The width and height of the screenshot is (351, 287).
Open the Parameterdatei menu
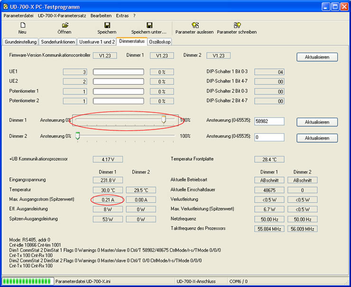click(x=18, y=16)
